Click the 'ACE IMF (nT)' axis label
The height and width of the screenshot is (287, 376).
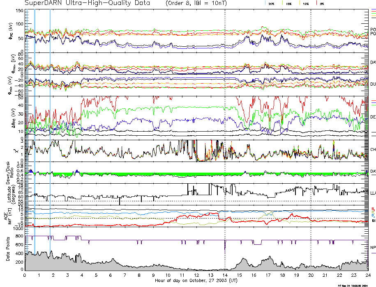tap(8, 216)
